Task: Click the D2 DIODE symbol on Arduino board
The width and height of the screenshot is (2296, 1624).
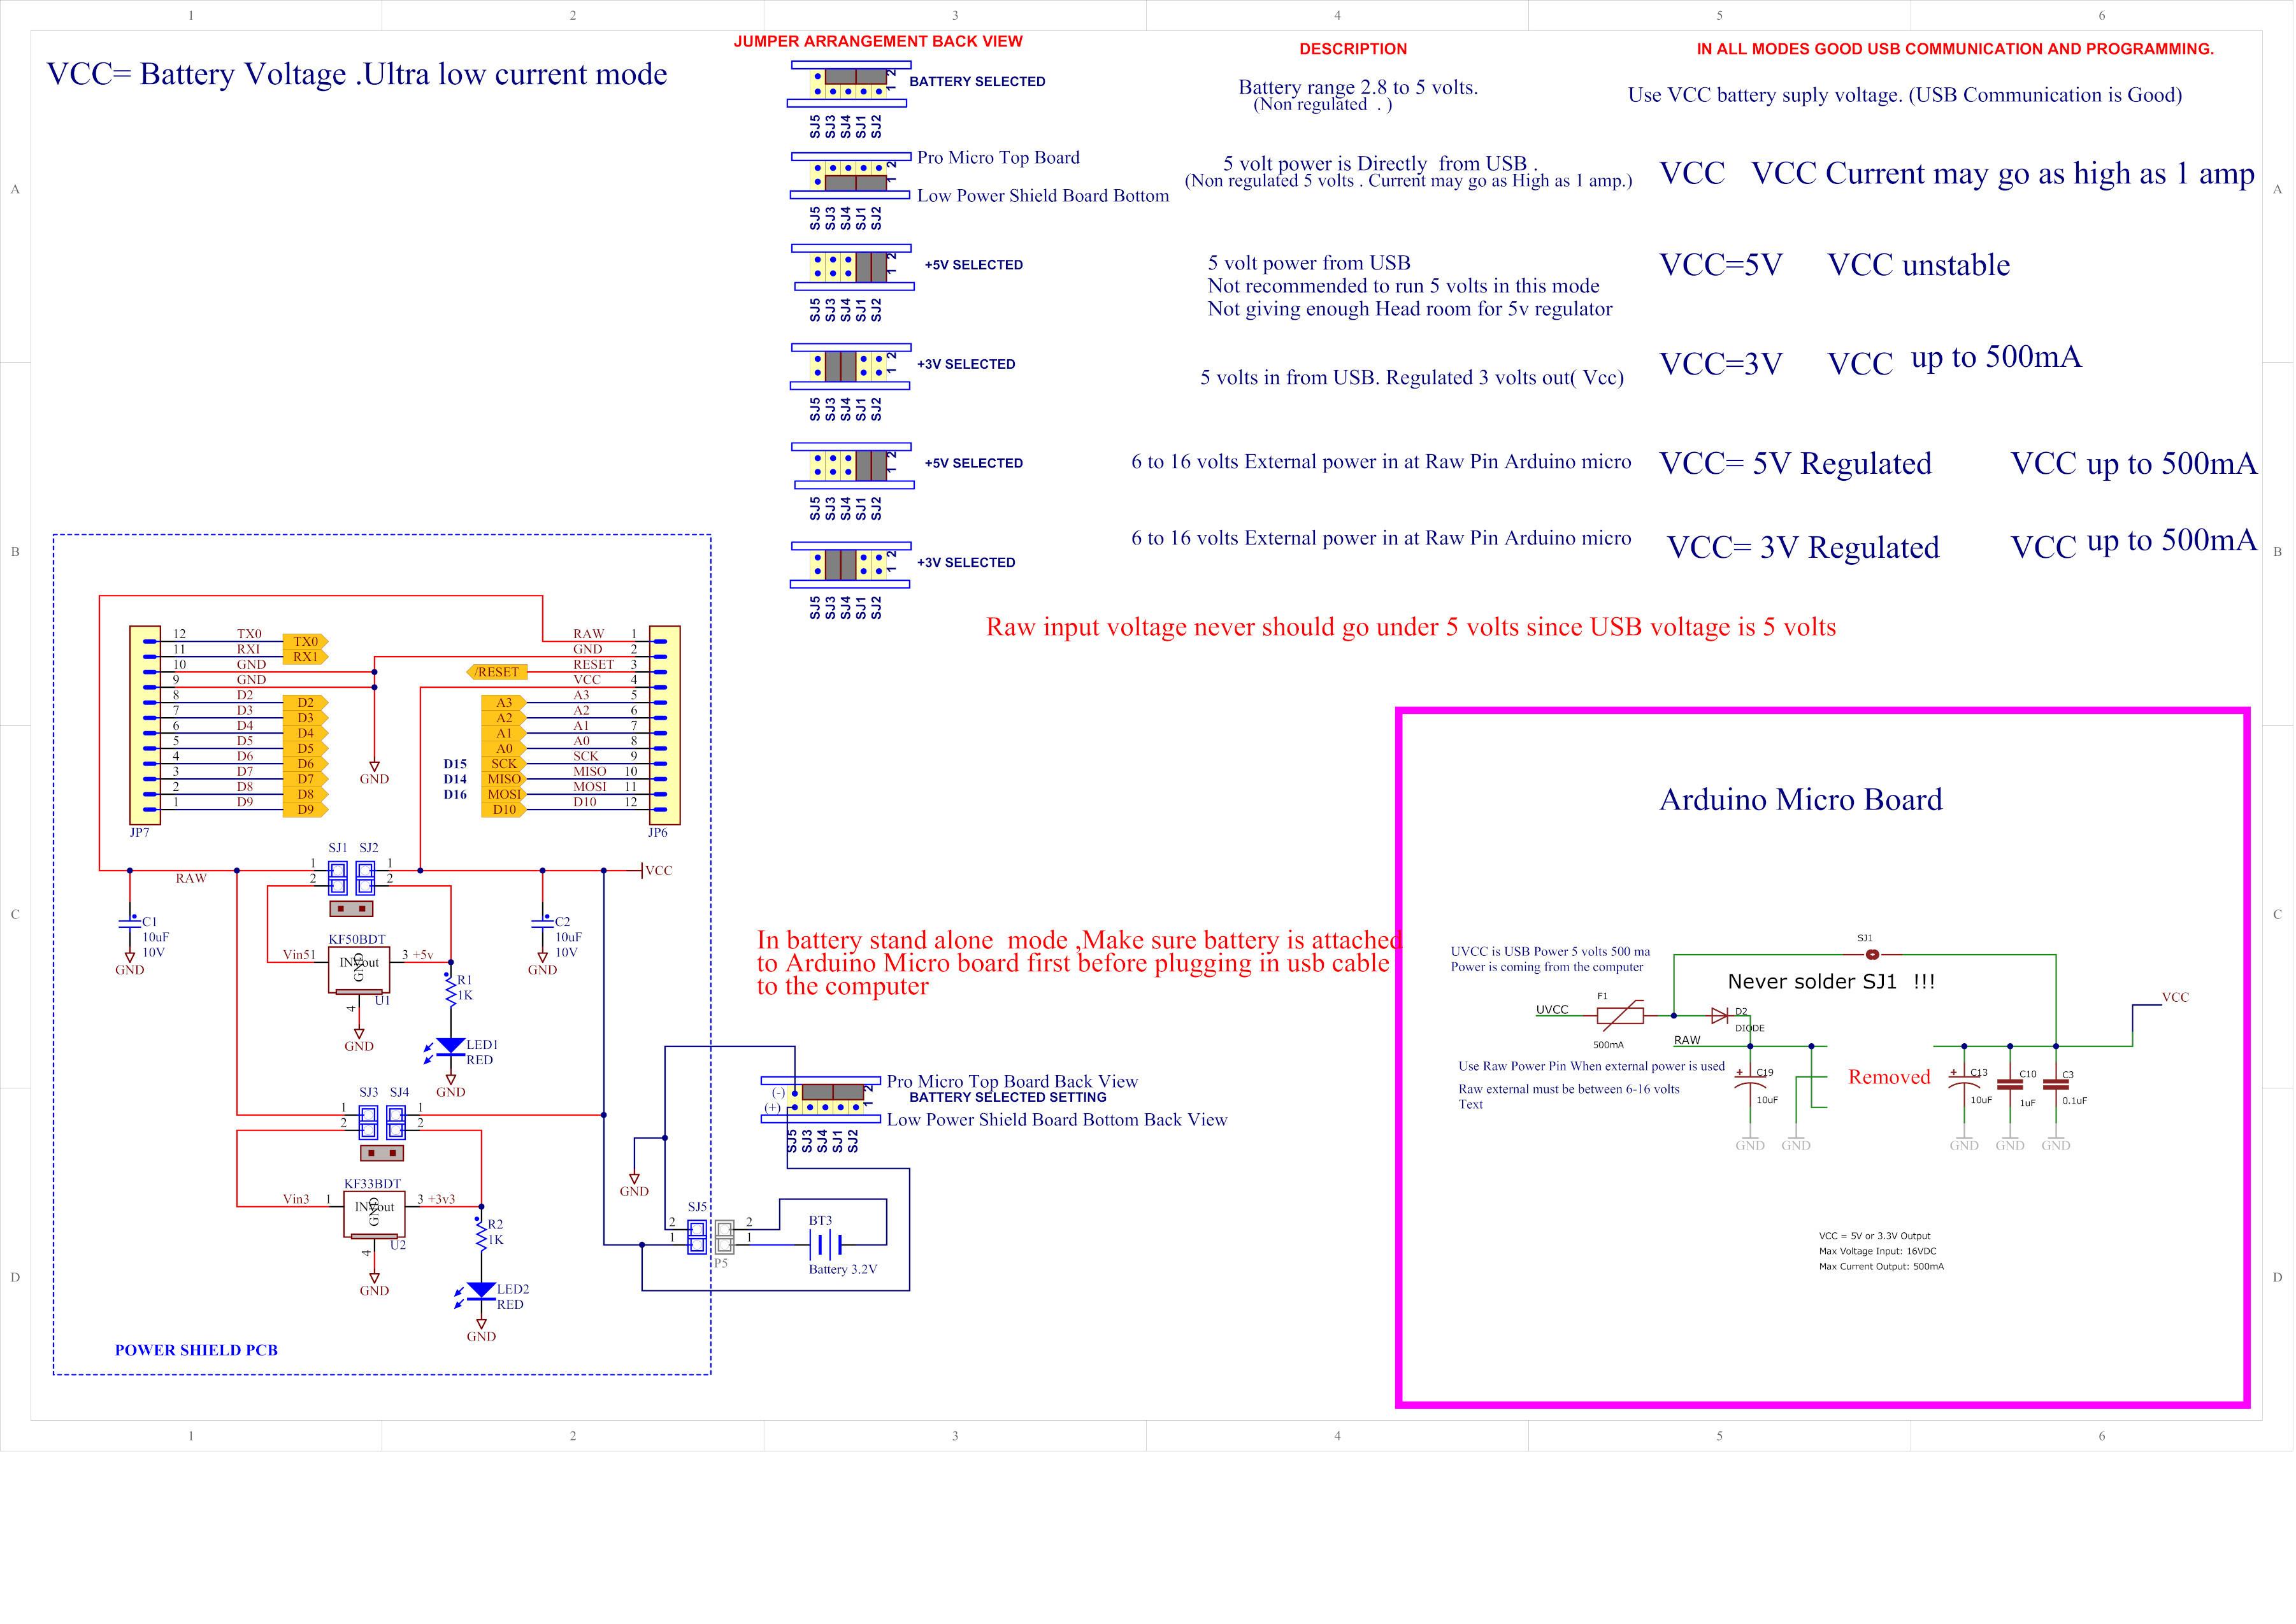Action: [1719, 1015]
